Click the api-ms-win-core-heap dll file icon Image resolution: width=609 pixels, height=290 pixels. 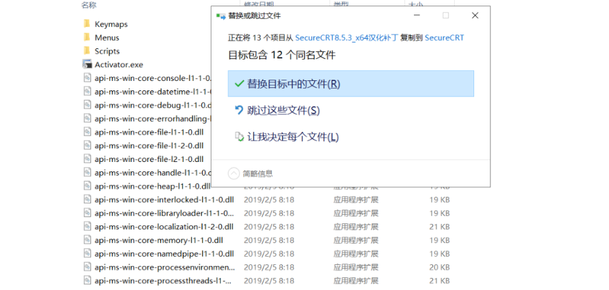87,186
